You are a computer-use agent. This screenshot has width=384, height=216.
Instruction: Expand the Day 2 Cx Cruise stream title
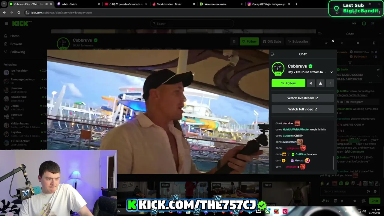[331, 72]
